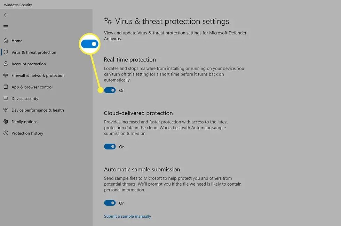The height and width of the screenshot is (226, 341).
Task: View Protection history
Action: pos(27,133)
